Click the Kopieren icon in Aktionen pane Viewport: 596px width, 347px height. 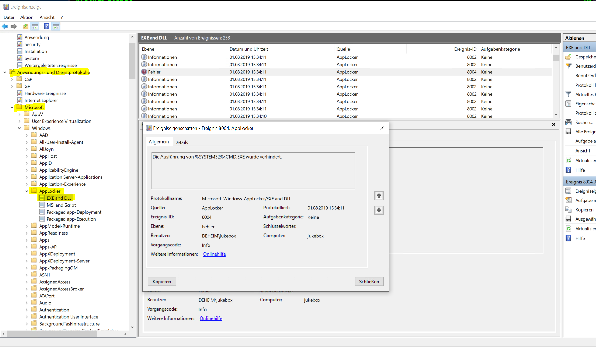[x=568, y=210]
